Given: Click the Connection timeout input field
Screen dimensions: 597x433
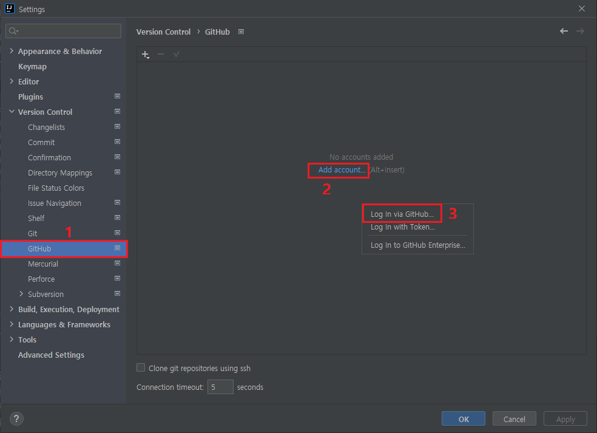Looking at the screenshot, I should point(220,387).
